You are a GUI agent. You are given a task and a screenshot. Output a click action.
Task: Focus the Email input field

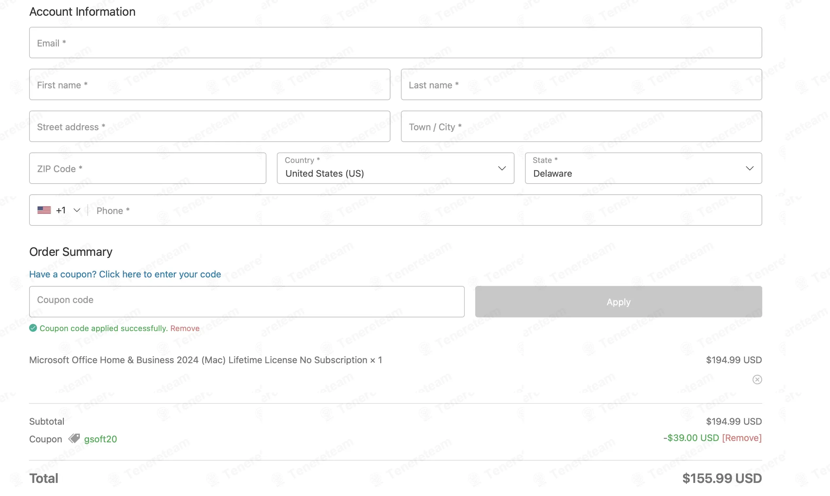click(395, 43)
